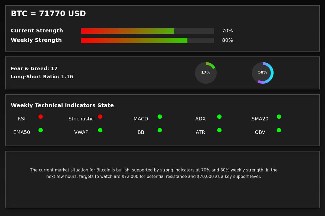Click the Long-Short Ratio: 1.16 text
325x216 pixels.
pyautogui.click(x=42, y=77)
